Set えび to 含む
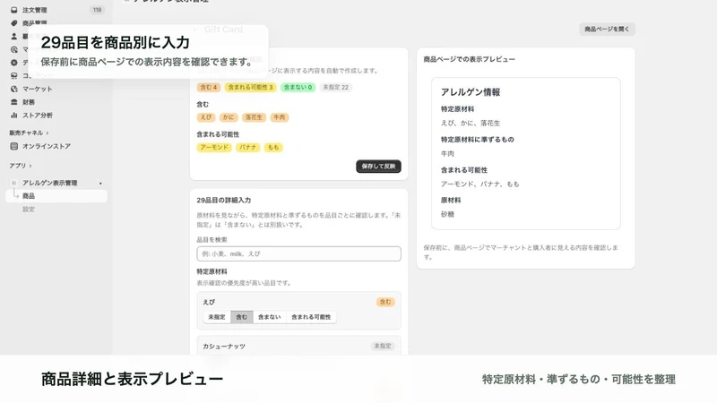This screenshot has height=403, width=717. 241,317
